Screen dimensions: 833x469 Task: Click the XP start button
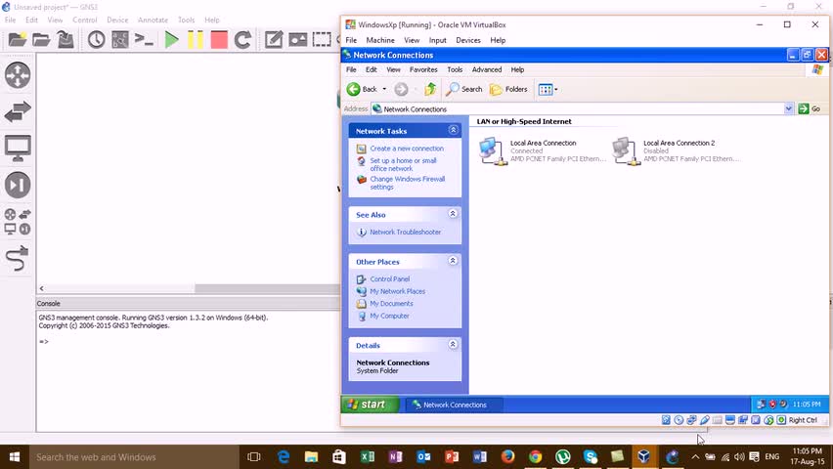click(x=370, y=405)
